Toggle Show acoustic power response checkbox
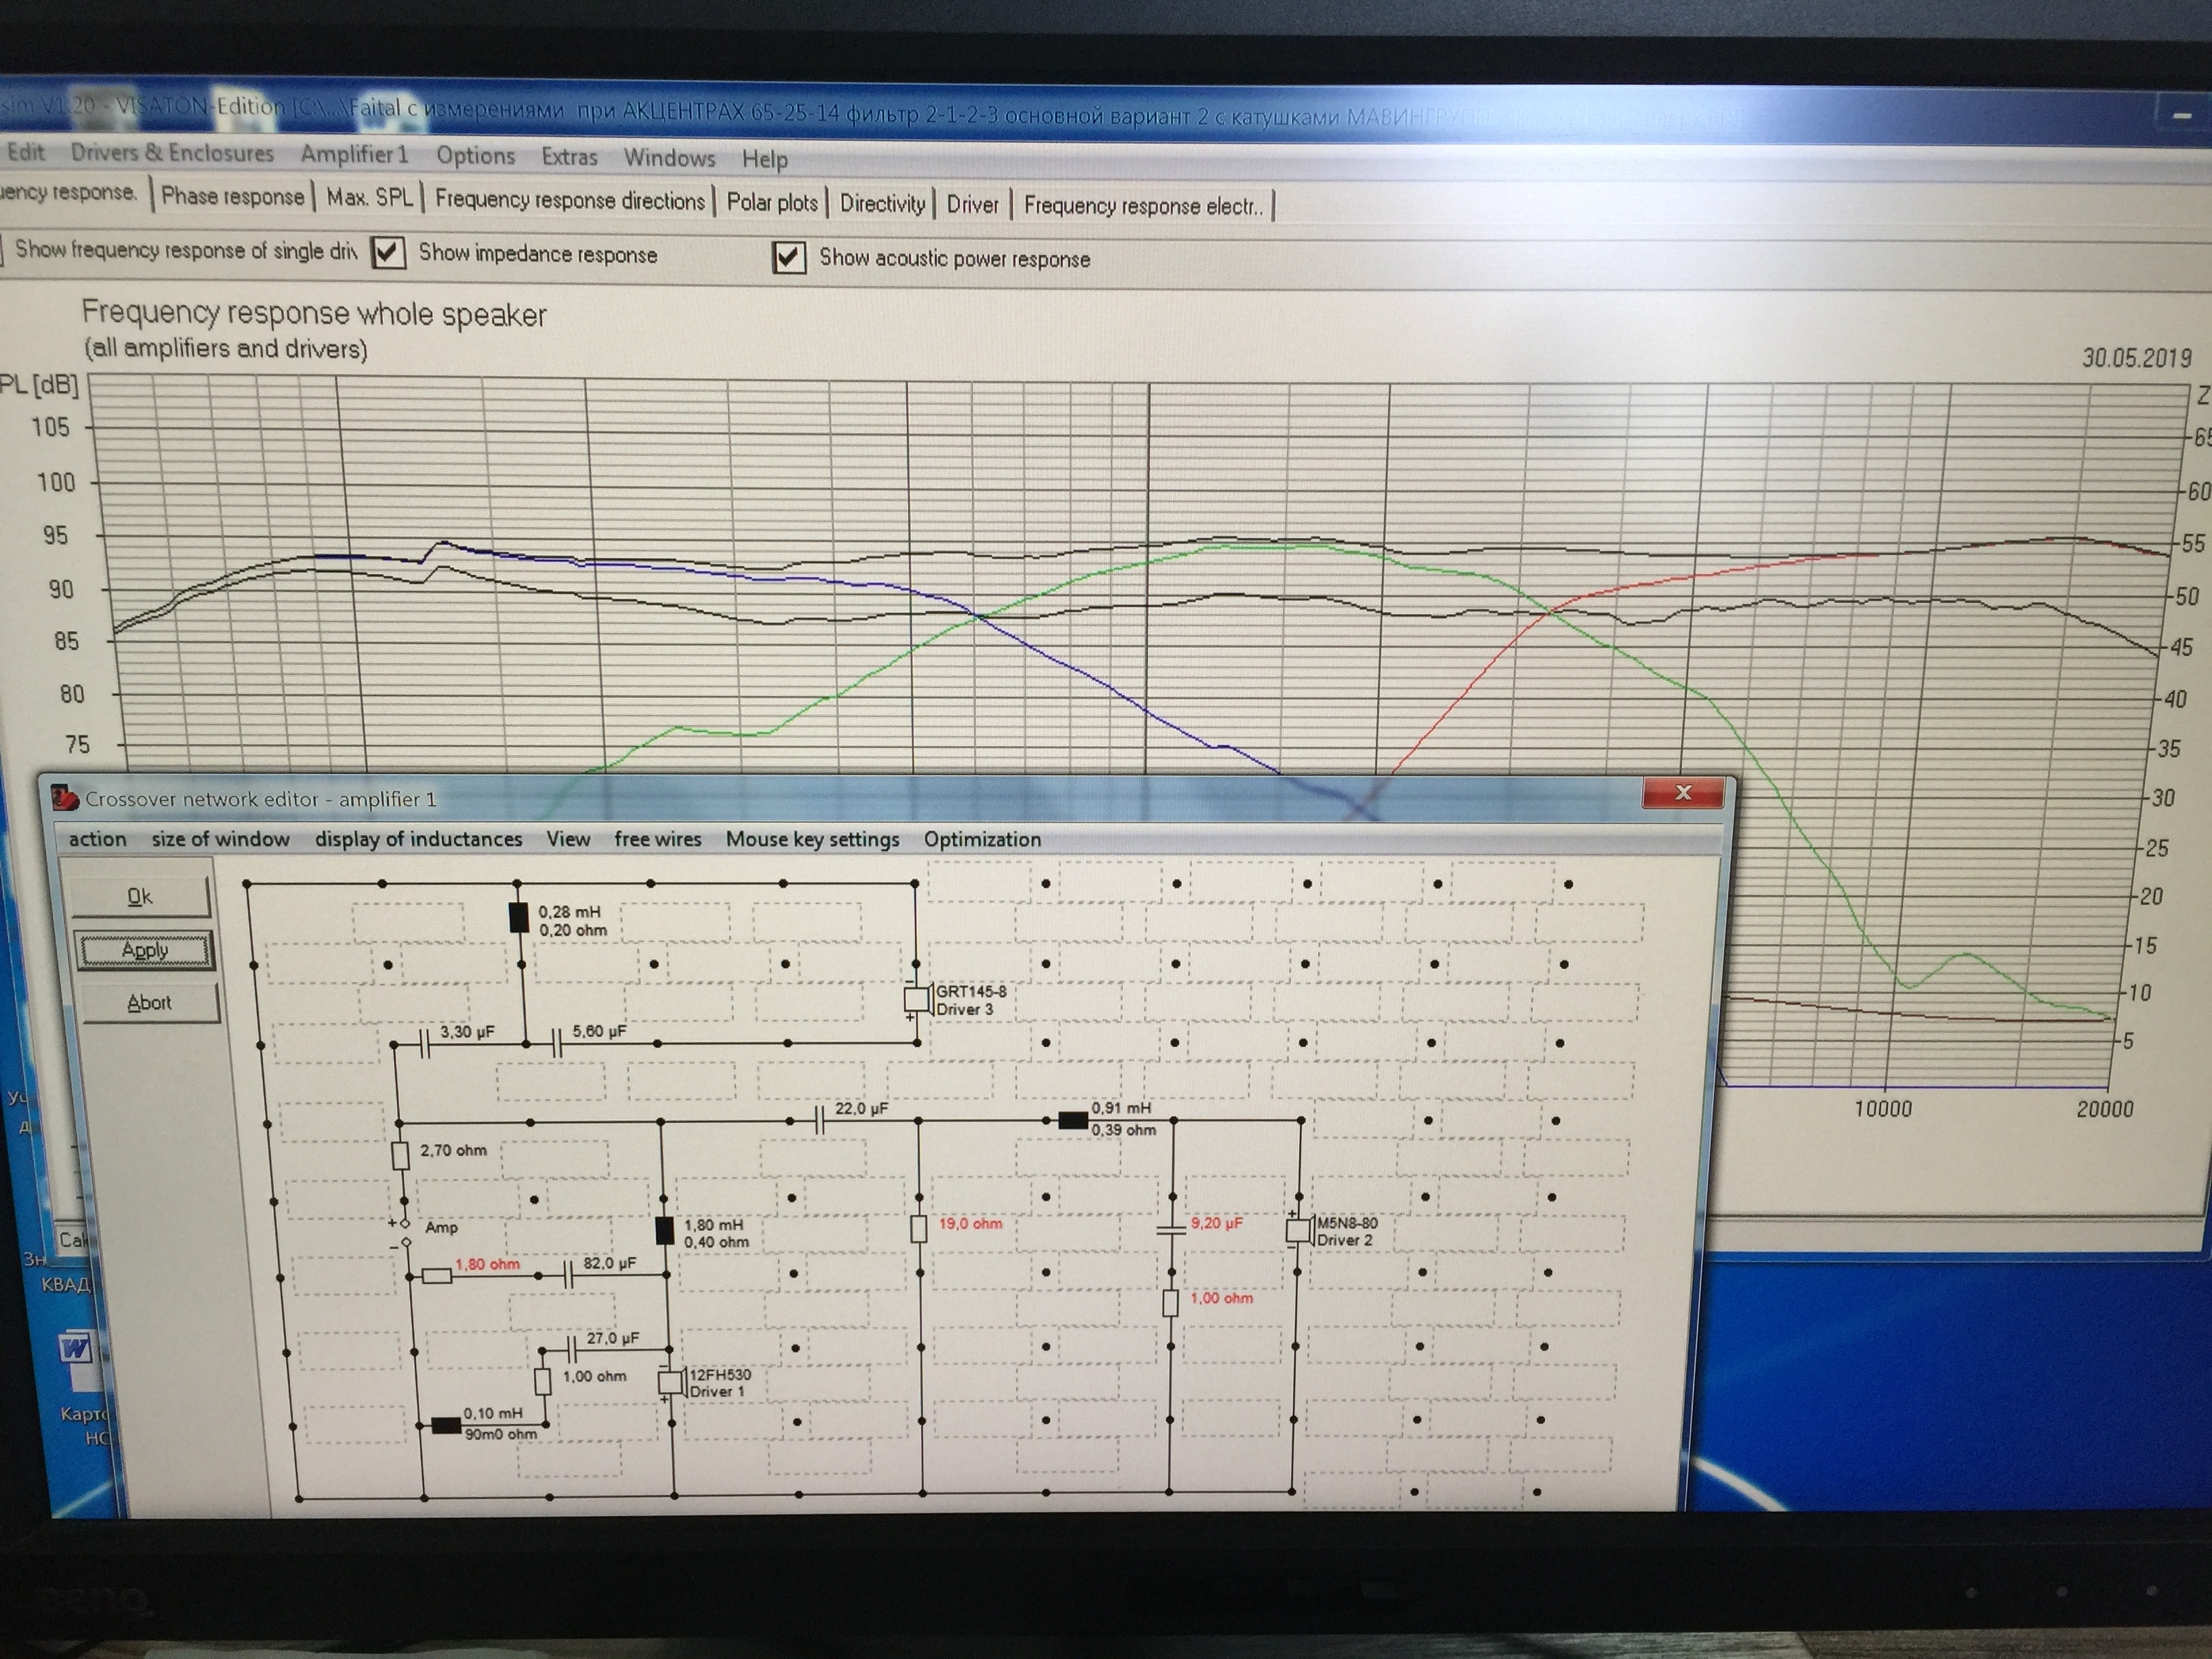Image resolution: width=2212 pixels, height=1659 pixels. 789,258
